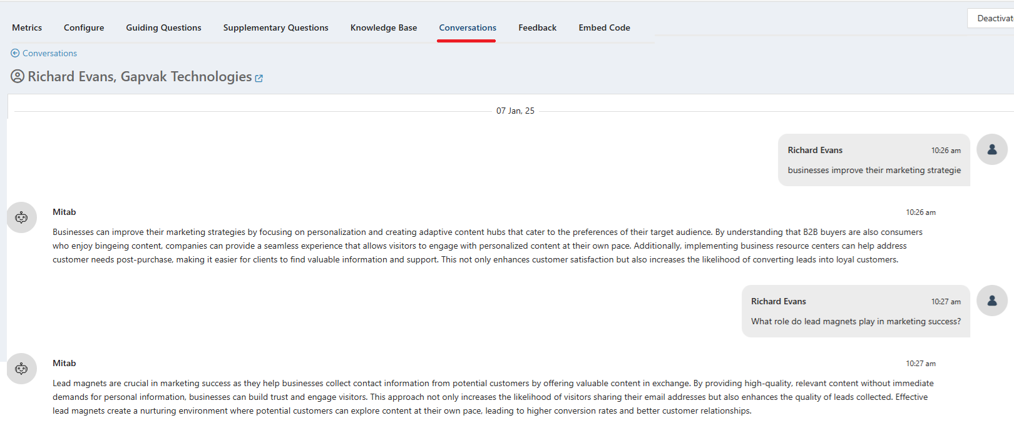Click the reply starting 'Lead magnets are crucial'
The height and width of the screenshot is (433, 1014).
[493, 397]
